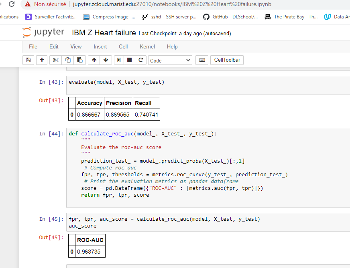This screenshot has height=268, width=350.
Task: Open the Surveiller l'activité bookmark
Action: point(51,17)
